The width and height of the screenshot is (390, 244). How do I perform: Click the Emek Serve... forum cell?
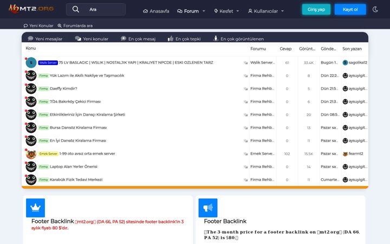point(263,153)
